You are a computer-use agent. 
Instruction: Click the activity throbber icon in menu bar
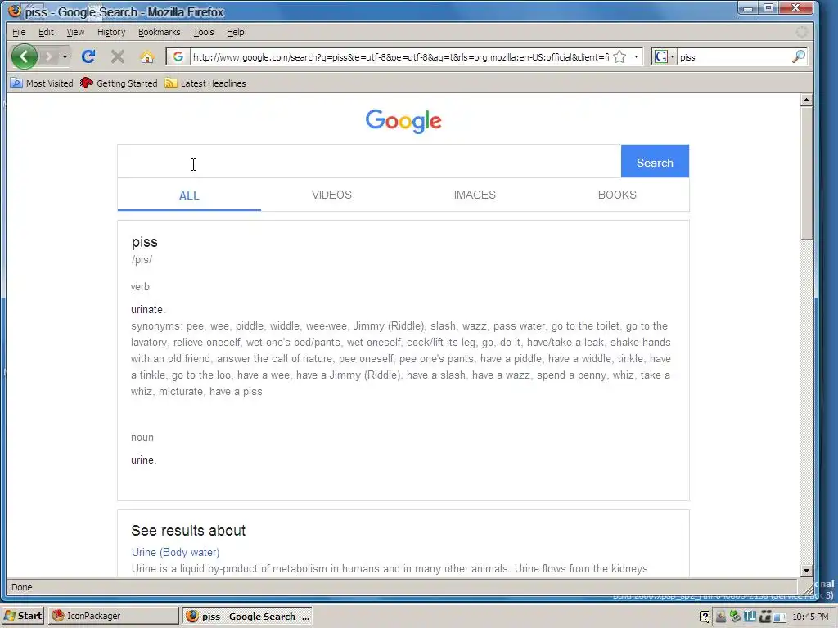pyautogui.click(x=802, y=32)
